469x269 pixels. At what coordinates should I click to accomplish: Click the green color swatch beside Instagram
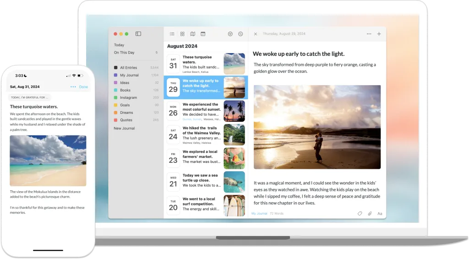(116, 97)
